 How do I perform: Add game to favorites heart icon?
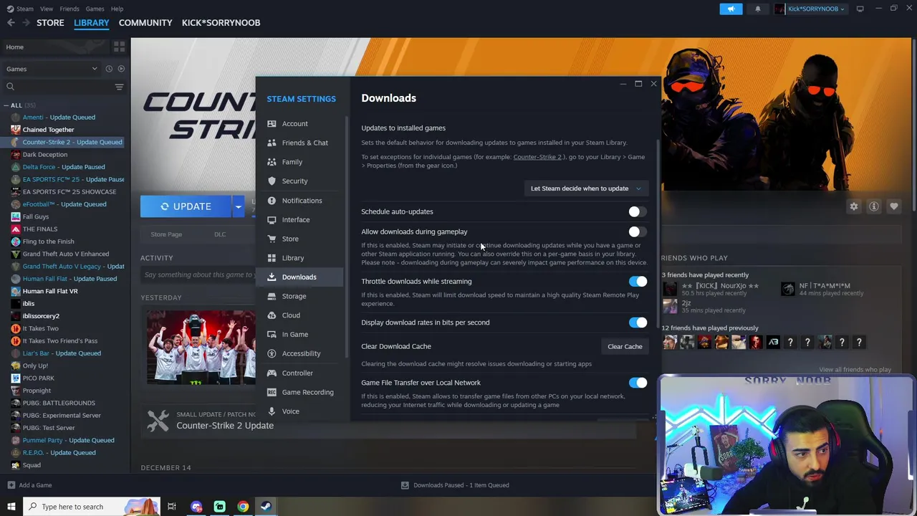click(894, 206)
